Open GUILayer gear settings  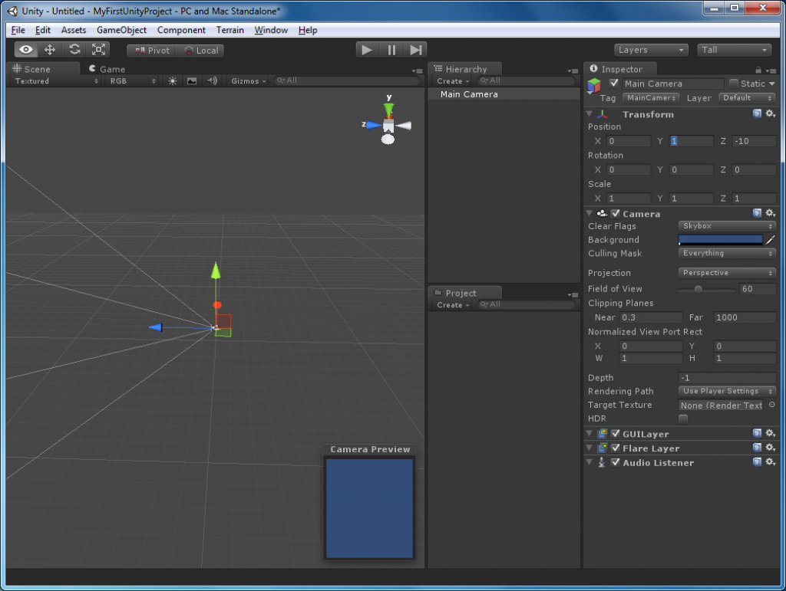(771, 433)
